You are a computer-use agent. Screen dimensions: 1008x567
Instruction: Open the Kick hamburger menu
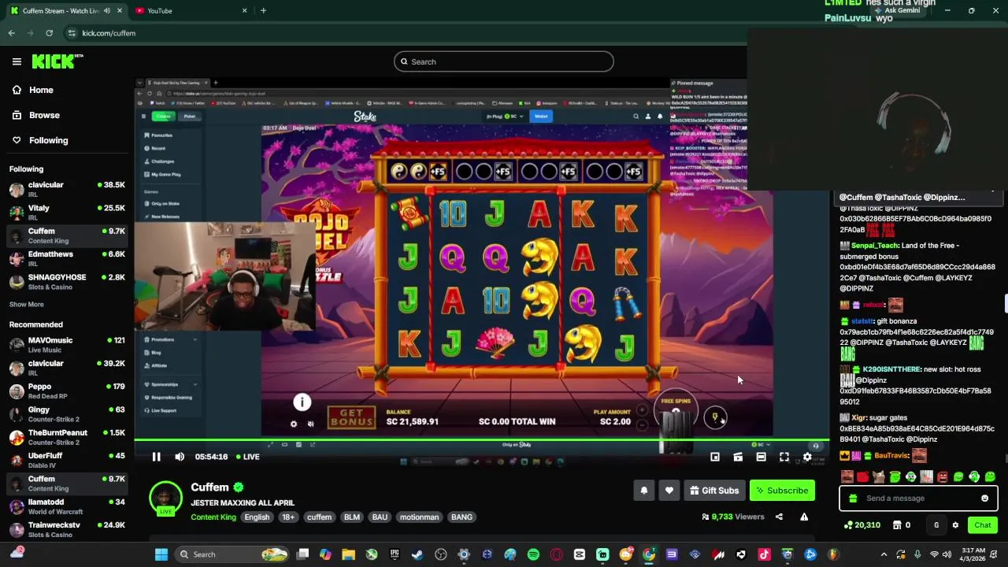(x=17, y=61)
